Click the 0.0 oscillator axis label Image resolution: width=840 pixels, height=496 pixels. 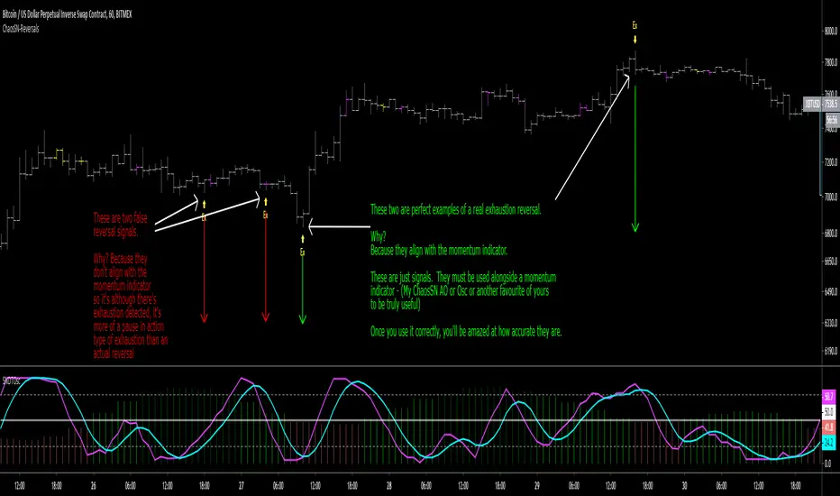click(x=828, y=464)
